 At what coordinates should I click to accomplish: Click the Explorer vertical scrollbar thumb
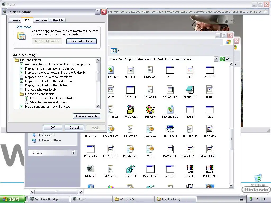point(231,139)
